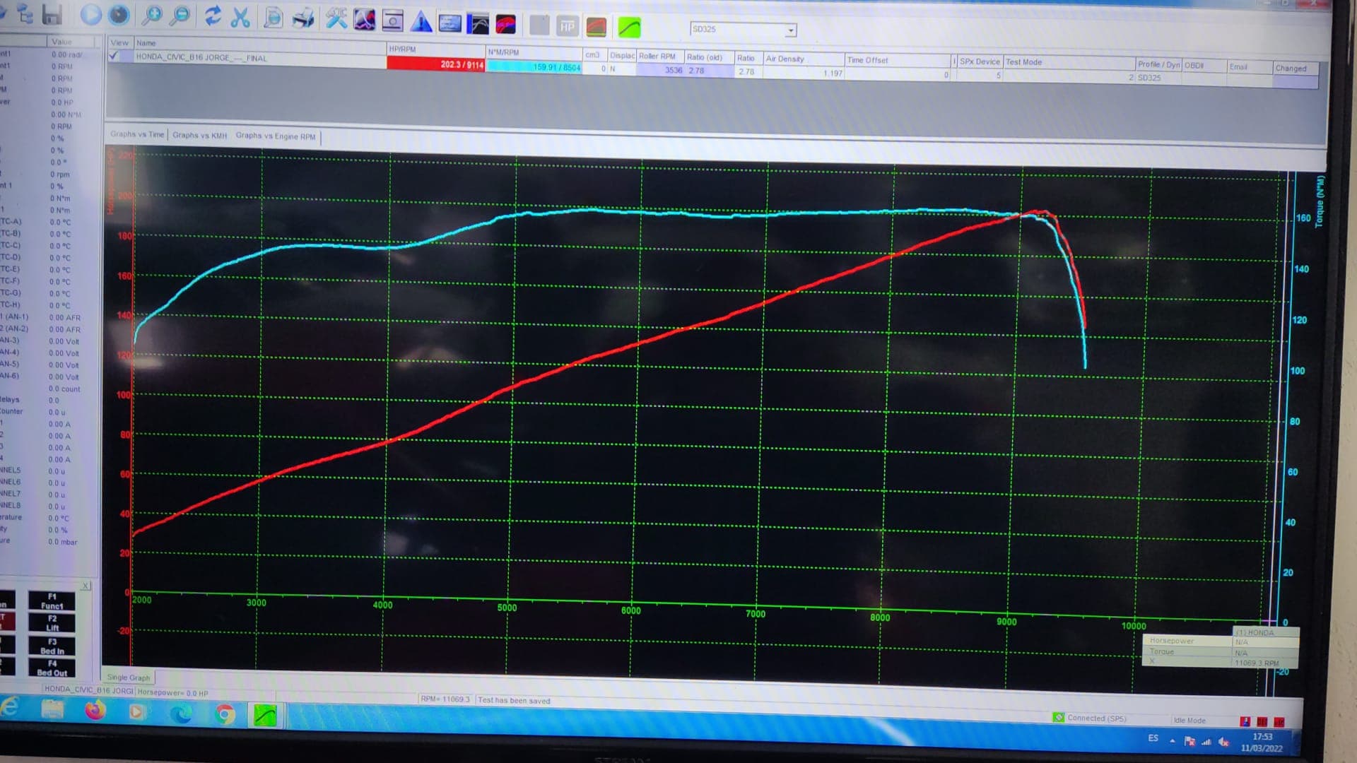
Task: Click the RPM= 11069.3 status field
Action: [x=445, y=699]
